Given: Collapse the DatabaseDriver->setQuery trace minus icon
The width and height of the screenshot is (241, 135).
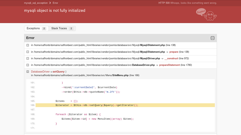Looking at the screenshot, I should click(x=28, y=72).
